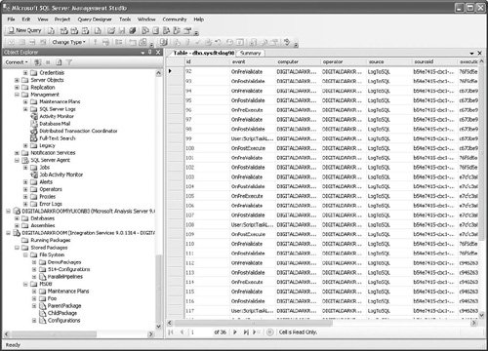
Task: Click the Save toolbar icon
Action: pyautogui.click(x=122, y=31)
